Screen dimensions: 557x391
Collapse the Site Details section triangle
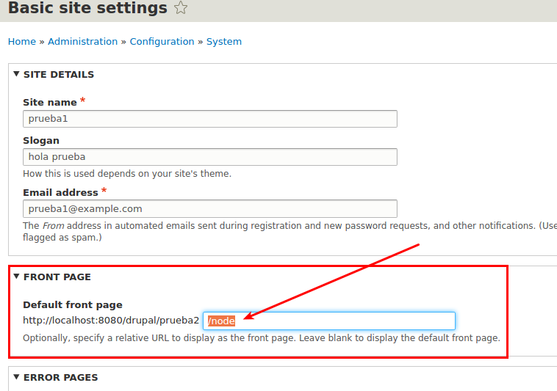(x=16, y=74)
